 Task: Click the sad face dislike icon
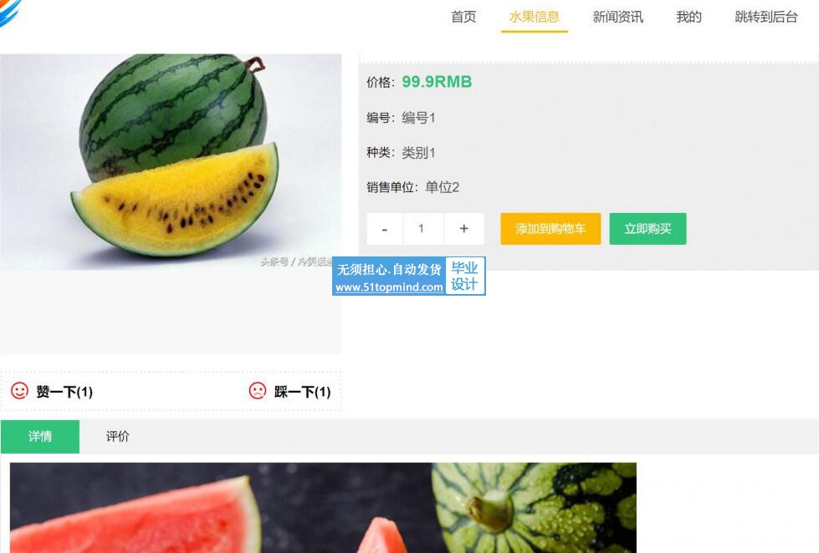(258, 391)
